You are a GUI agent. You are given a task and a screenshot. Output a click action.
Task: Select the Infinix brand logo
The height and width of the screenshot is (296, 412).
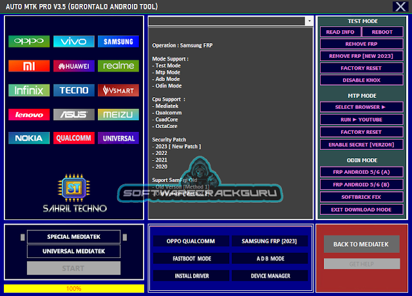29,90
